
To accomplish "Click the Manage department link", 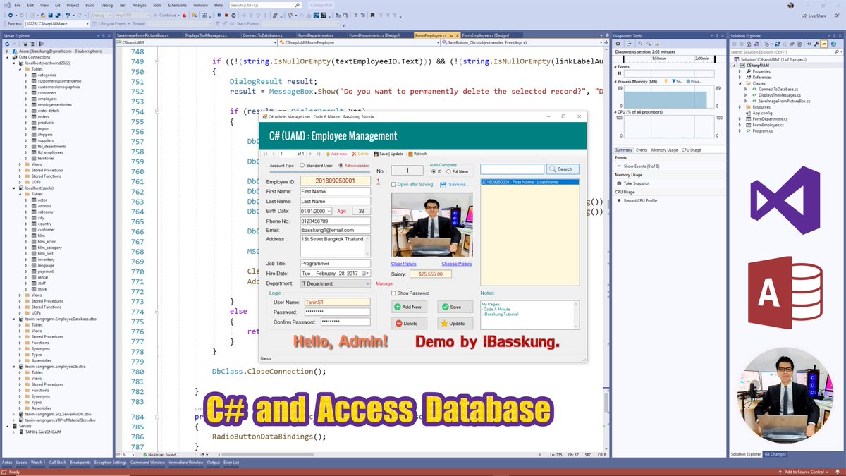I will click(384, 283).
